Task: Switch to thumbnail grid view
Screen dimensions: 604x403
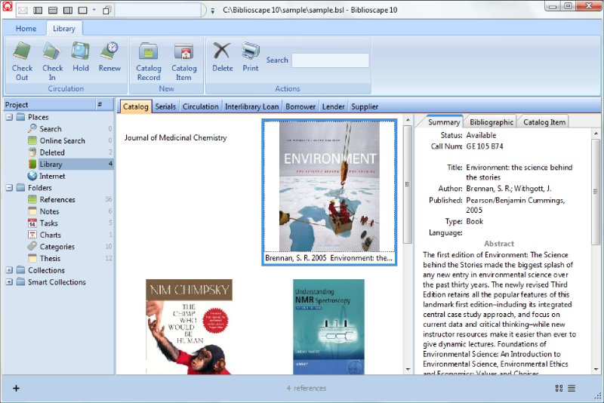Action: tap(559, 388)
